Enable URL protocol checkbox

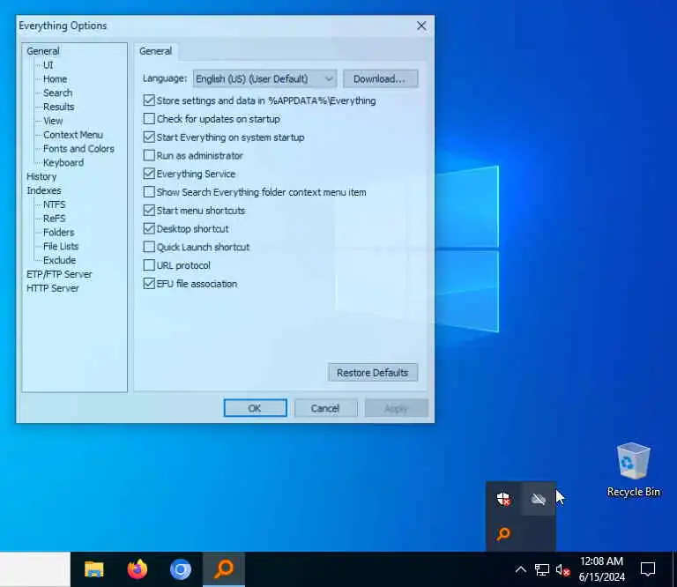coord(149,265)
